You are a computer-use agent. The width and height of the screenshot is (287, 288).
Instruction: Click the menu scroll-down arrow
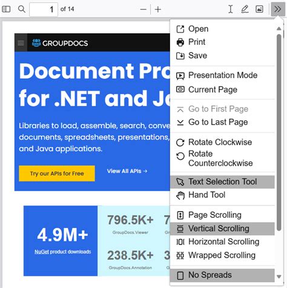click(x=279, y=277)
